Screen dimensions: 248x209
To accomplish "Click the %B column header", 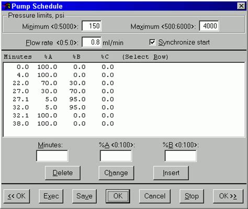I will [76, 57].
